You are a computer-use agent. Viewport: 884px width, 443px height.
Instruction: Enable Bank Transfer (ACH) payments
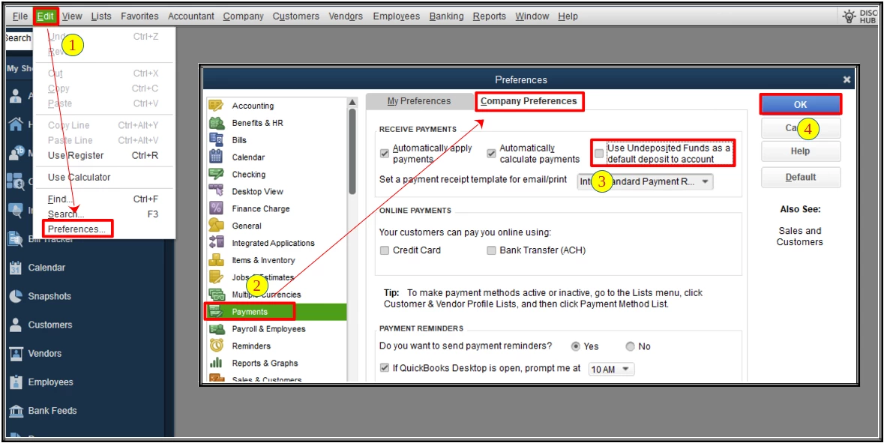pos(491,250)
